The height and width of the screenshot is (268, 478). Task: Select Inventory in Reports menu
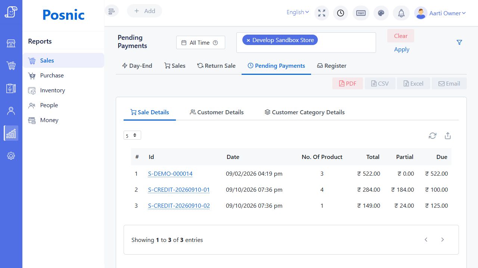(x=63, y=90)
